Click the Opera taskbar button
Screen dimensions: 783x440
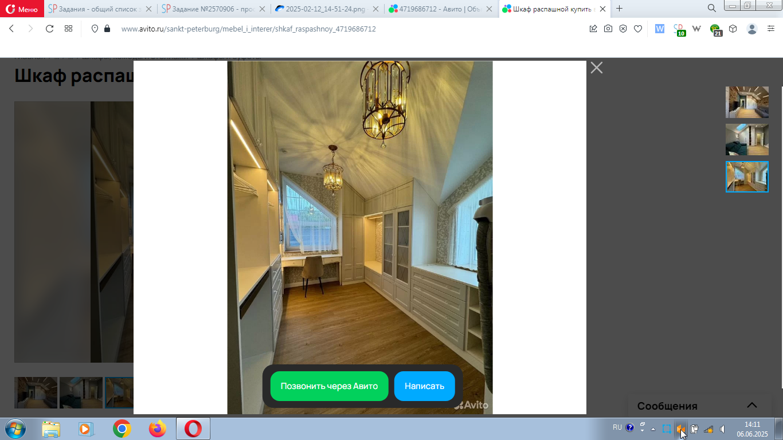193,429
